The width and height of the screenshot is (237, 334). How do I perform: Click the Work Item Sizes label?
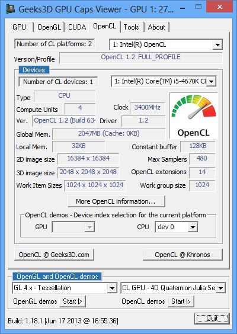39,185
